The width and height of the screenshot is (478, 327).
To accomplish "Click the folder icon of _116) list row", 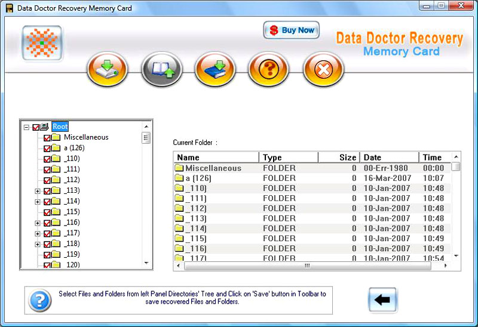I will [x=179, y=248].
